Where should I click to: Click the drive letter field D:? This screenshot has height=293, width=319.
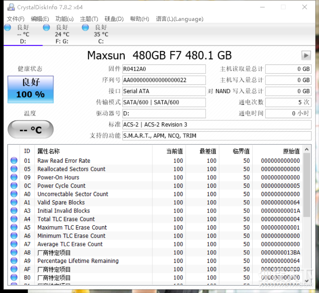coord(164,113)
